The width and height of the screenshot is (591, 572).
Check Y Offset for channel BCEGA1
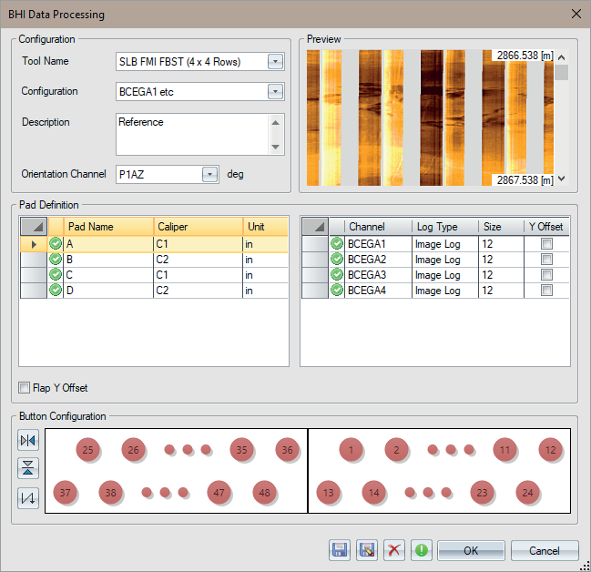click(x=546, y=244)
